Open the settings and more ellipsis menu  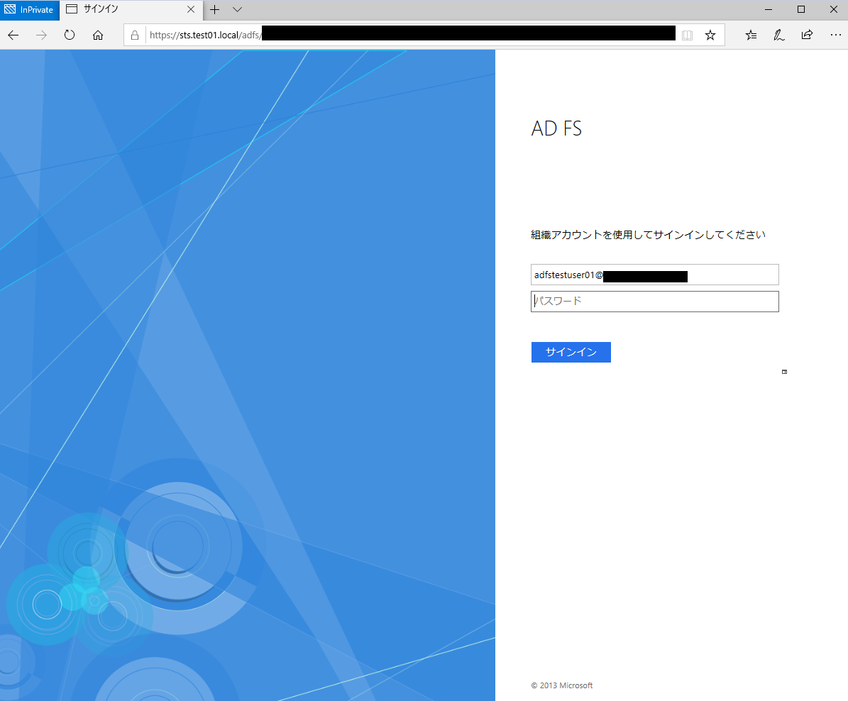click(835, 35)
